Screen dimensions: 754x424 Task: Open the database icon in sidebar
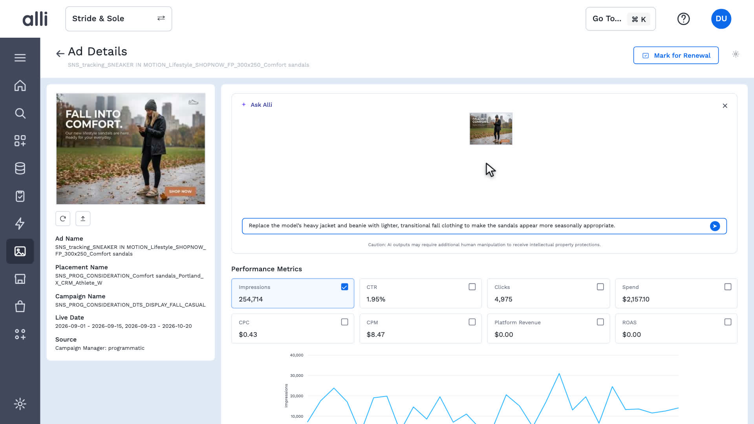pos(20,168)
